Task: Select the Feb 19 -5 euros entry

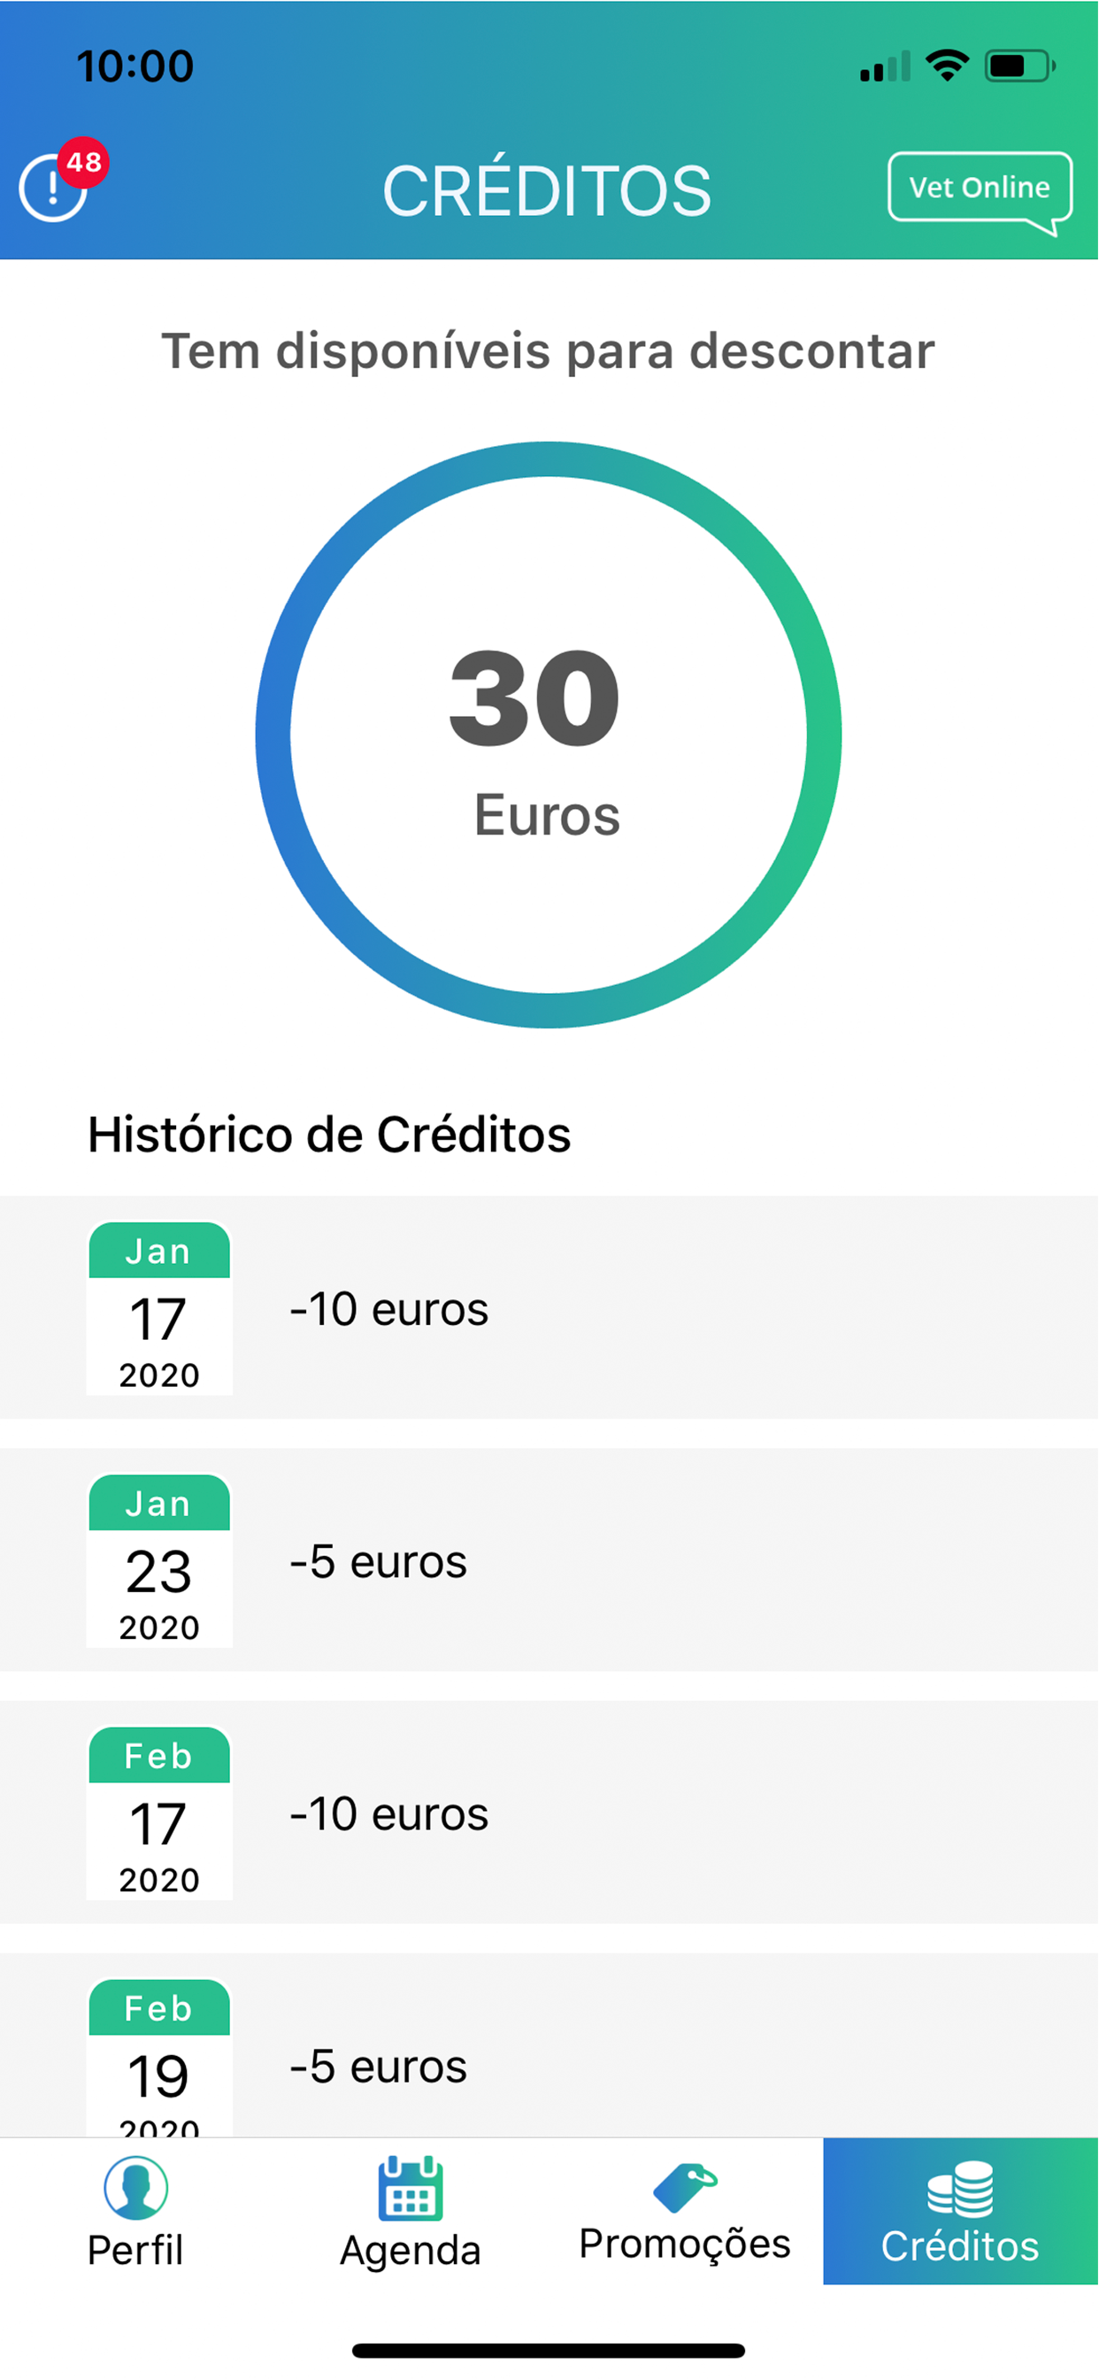Action: pyautogui.click(x=549, y=2044)
